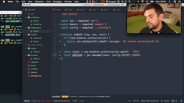This screenshot has height=103, width=184.
Task: Expand the node_modules folder arrow
Action: [x=26, y=45]
